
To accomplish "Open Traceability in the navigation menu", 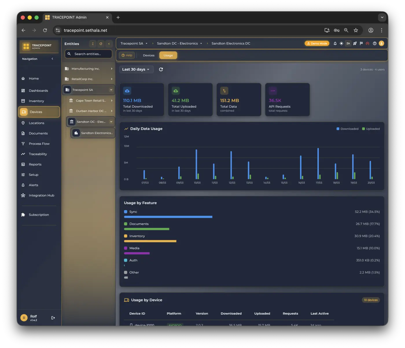I will (x=38, y=154).
